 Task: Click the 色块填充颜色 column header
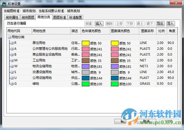(x=95, y=31)
